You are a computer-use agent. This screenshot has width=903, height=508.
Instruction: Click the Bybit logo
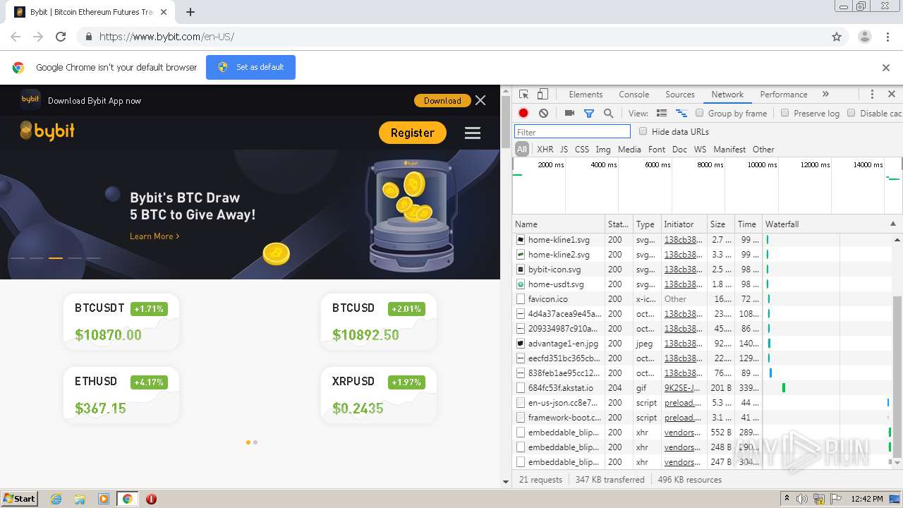47,131
